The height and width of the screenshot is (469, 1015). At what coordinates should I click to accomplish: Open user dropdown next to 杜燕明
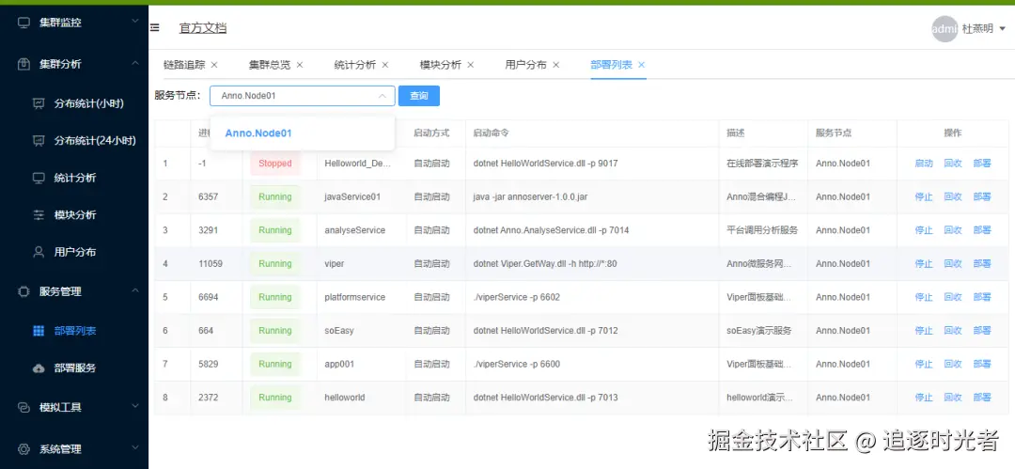(x=1003, y=29)
